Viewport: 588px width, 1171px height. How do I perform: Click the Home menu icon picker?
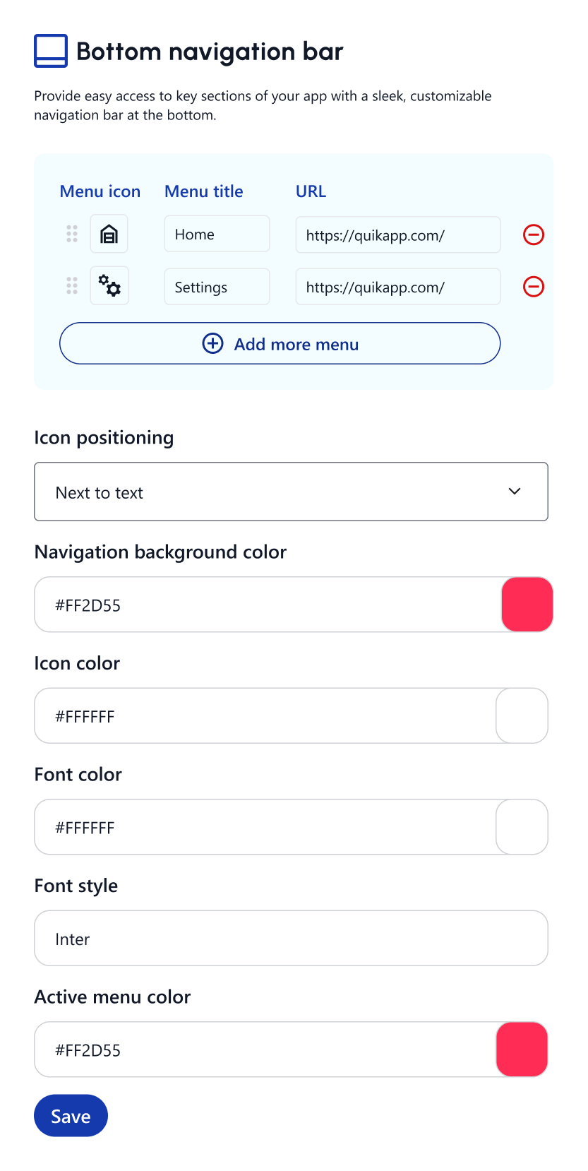point(109,234)
